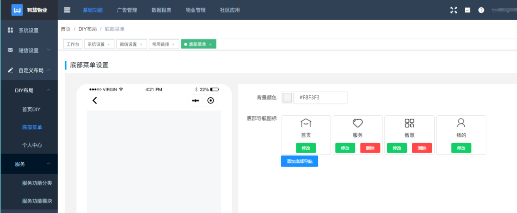Open 系统设置 in the sidebar
517x213 pixels.
29,30
